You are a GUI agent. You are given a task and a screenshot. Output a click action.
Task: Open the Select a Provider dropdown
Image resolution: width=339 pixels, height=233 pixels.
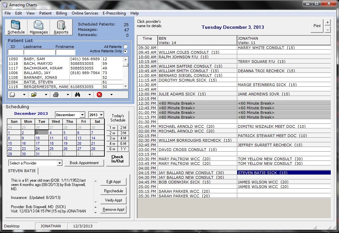59,163
